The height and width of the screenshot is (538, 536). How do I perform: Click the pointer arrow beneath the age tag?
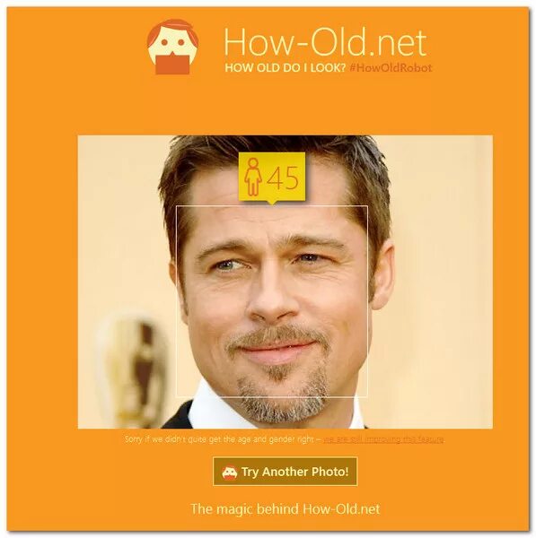[272, 203]
